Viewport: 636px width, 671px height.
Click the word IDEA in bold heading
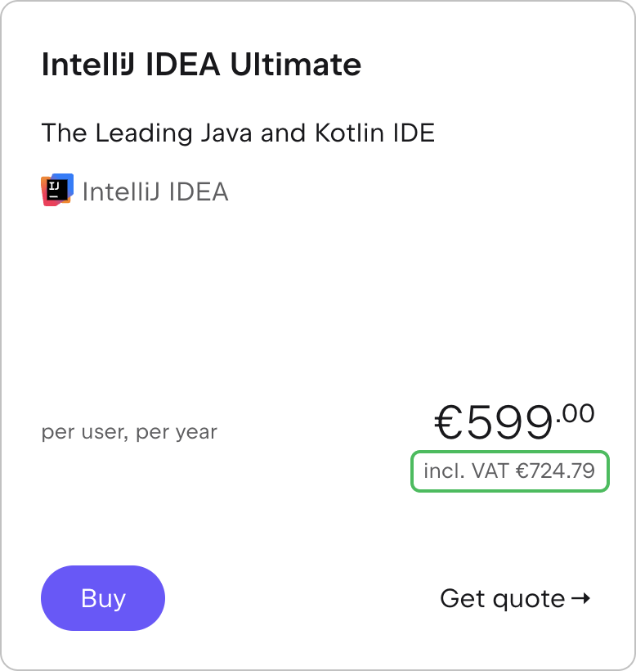(183, 65)
